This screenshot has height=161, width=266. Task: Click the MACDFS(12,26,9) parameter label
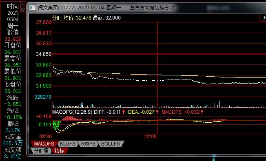(72, 112)
